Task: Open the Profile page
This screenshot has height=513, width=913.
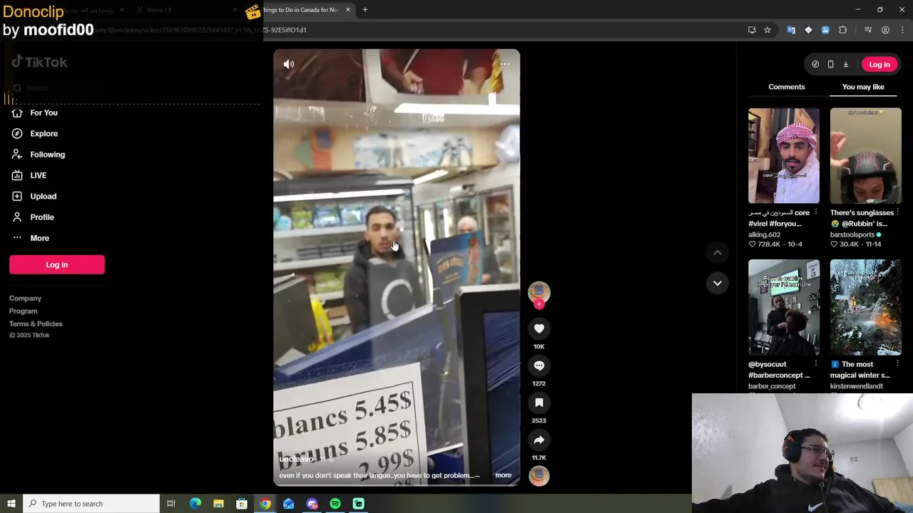Action: click(41, 217)
